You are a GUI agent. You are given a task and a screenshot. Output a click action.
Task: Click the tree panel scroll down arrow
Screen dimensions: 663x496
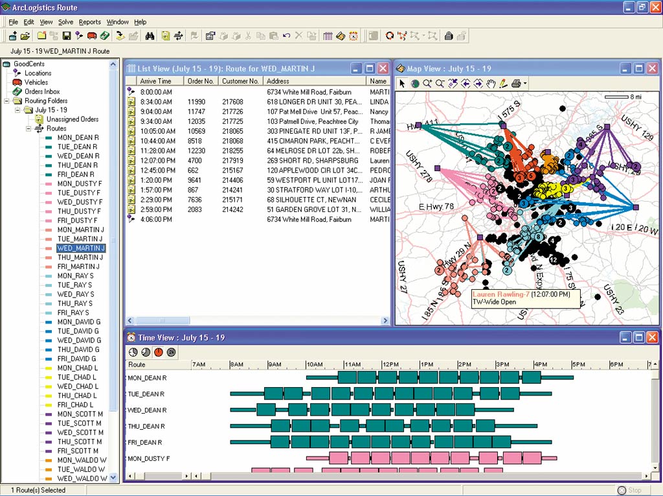click(x=113, y=478)
